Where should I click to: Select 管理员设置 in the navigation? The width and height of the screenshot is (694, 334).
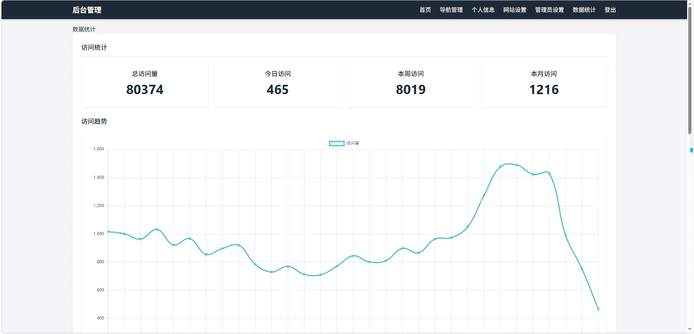click(x=549, y=10)
